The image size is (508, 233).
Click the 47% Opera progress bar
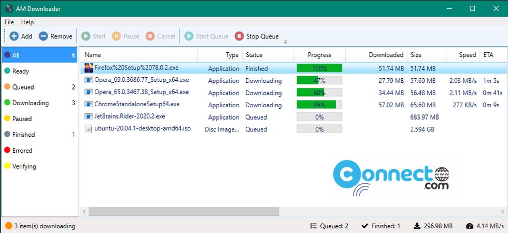[x=319, y=81]
